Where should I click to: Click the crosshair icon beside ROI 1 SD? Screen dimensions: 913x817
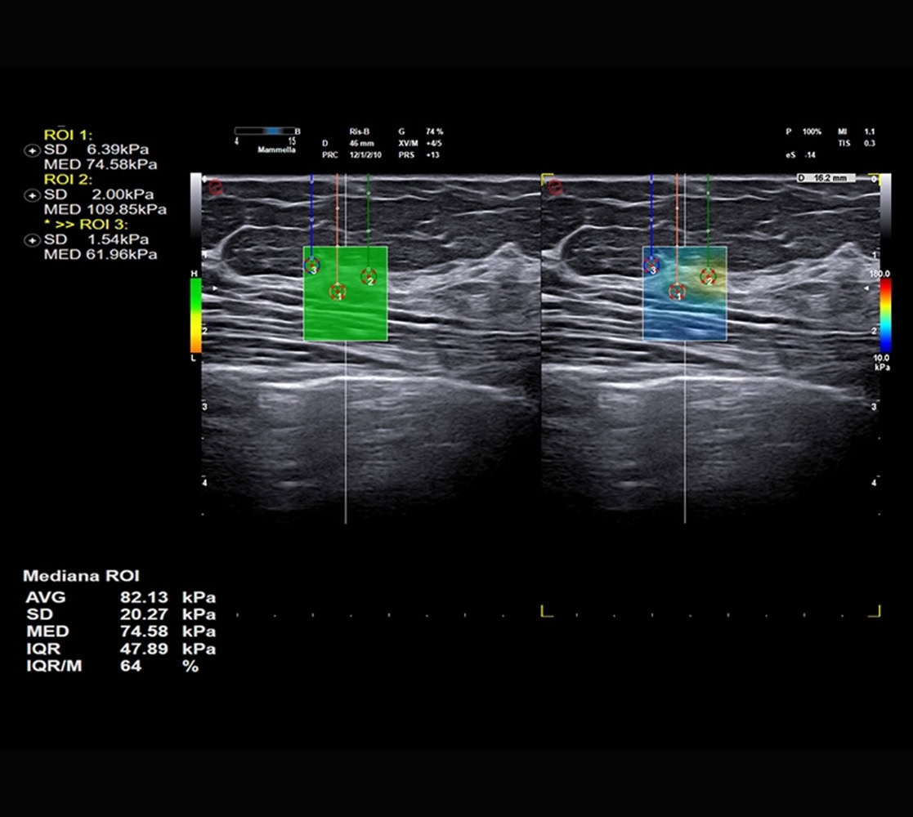tap(33, 150)
